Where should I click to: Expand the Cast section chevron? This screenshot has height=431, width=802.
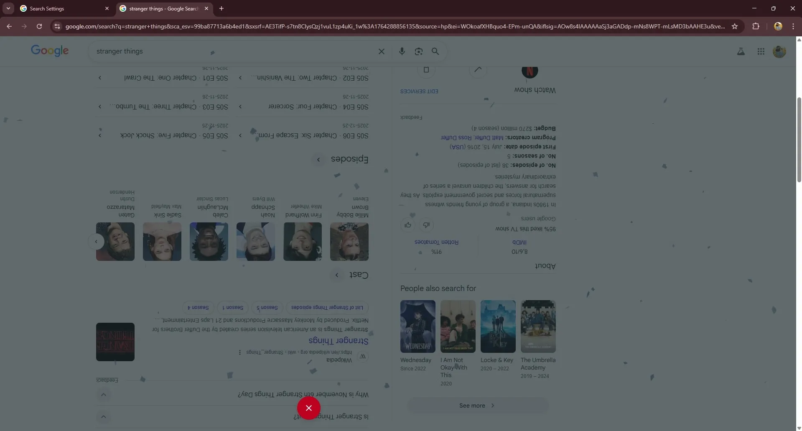pos(337,275)
